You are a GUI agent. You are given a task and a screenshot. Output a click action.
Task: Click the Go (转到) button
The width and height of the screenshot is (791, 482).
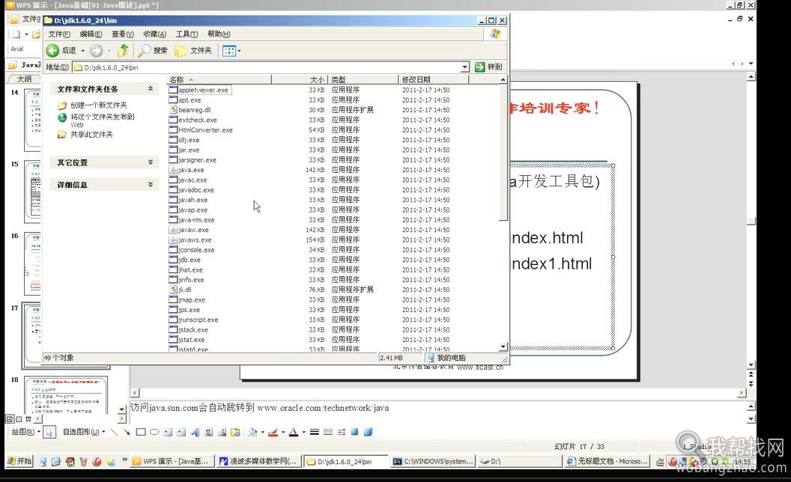point(488,67)
